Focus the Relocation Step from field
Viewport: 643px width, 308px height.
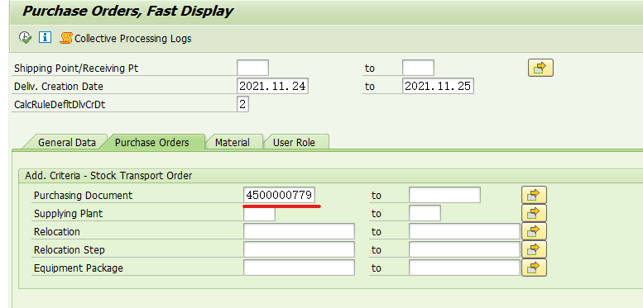299,249
